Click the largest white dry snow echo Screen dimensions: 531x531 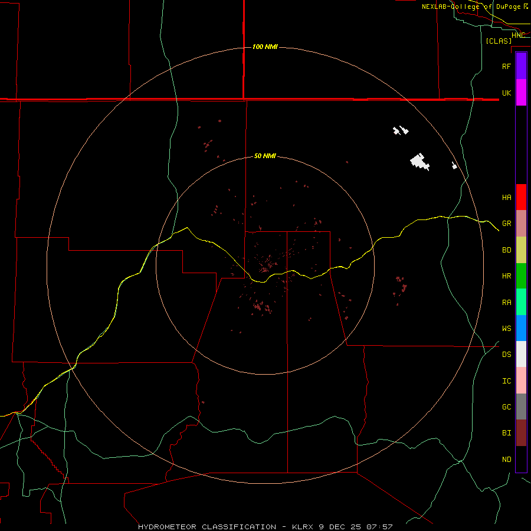tap(419, 162)
